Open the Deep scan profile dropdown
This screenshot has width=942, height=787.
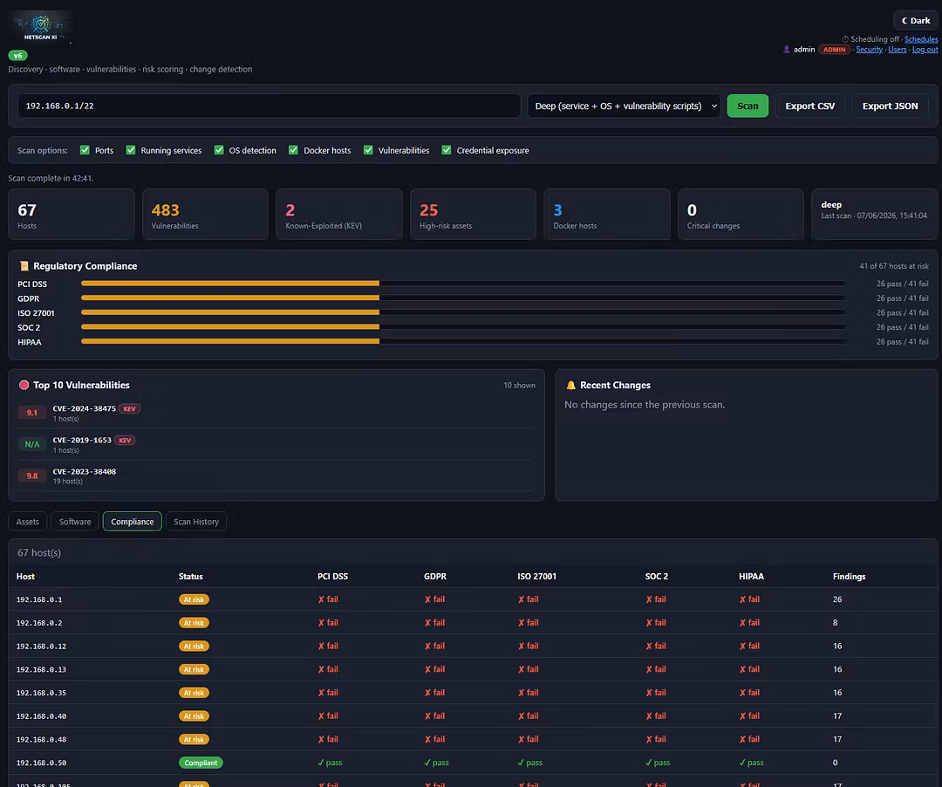624,106
